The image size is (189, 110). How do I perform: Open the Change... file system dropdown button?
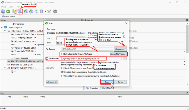point(120,49)
